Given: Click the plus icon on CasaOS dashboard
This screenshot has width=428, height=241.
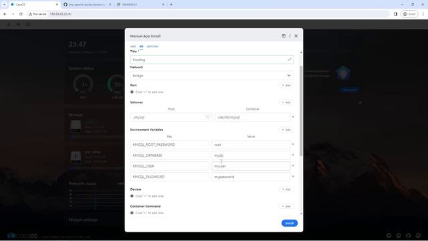Looking at the screenshot, I should pyautogui.click(x=360, y=102).
